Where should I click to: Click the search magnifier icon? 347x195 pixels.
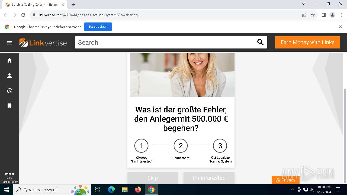point(260,42)
